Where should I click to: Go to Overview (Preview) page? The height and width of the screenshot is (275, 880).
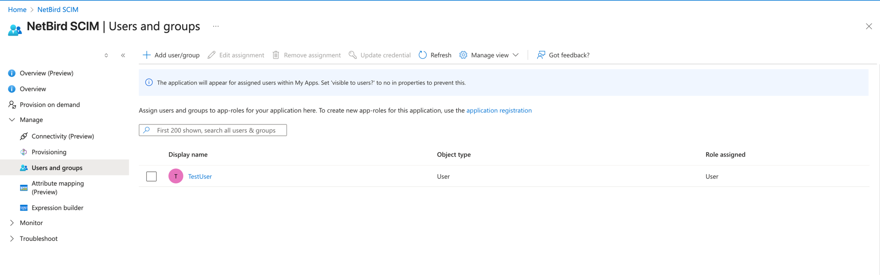point(46,73)
